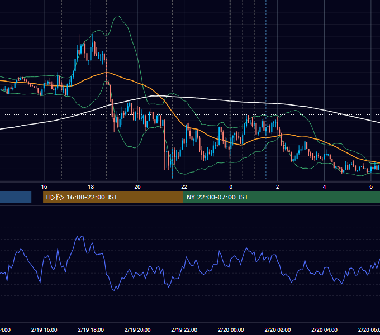Image resolution: width=380 pixels, height=335 pixels.
Task: Click the 18 hour label on price chart axis
Action: coord(91,187)
